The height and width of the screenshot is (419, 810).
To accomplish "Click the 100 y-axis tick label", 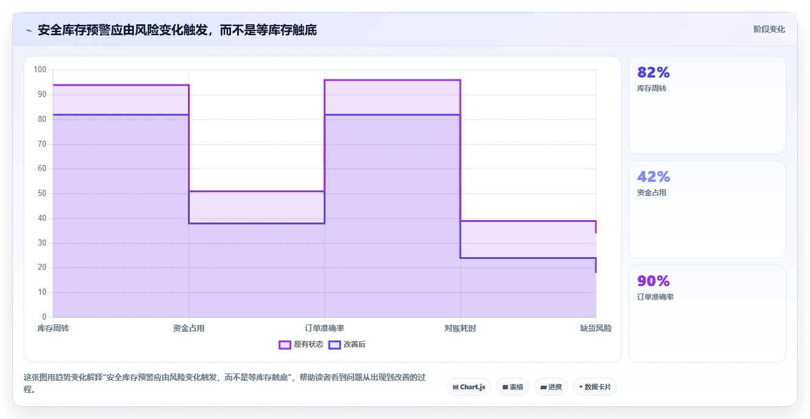I will (40, 70).
